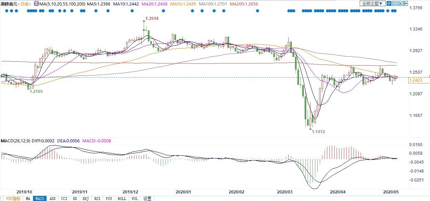Open the CCI indicator tab
The height and width of the screenshot is (201, 430).
click(64, 198)
